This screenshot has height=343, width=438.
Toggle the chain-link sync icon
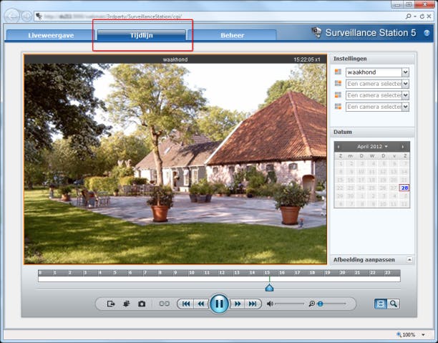(x=165, y=304)
